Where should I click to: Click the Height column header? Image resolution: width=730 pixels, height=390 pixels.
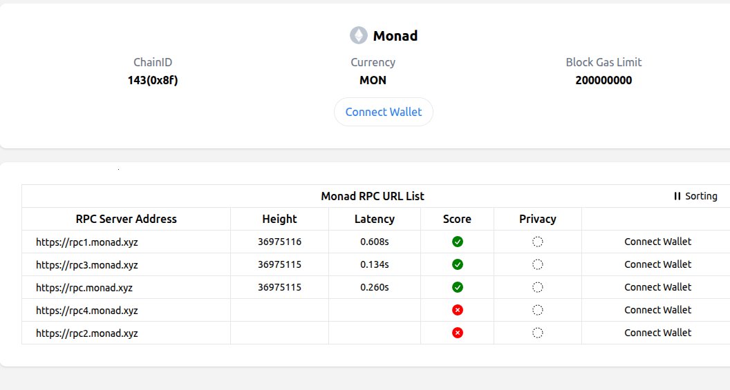tap(279, 219)
